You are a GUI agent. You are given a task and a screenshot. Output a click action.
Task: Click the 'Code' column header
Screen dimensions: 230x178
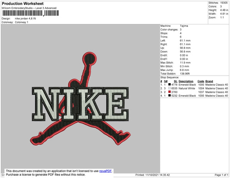(201, 81)
